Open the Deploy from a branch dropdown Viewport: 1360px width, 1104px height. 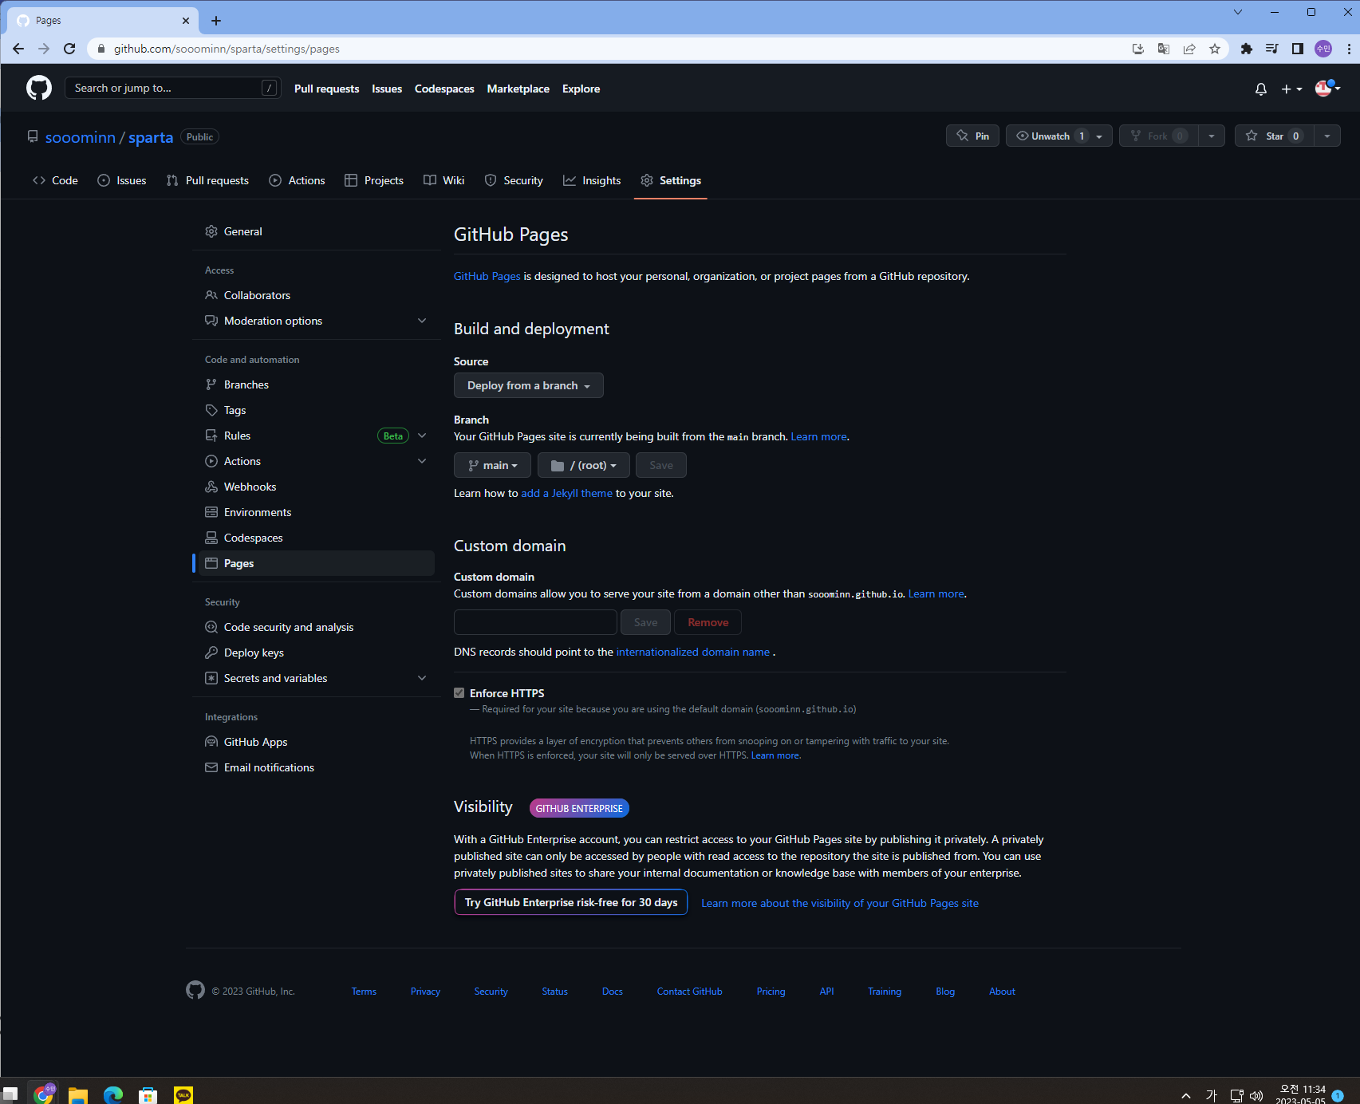point(528,385)
